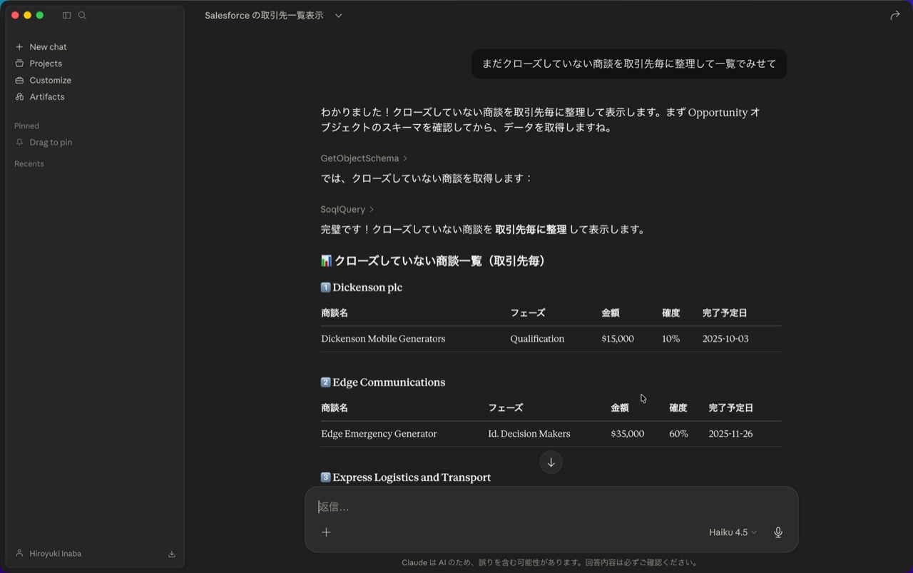Click the scroll-to-bottom arrow button

pyautogui.click(x=551, y=462)
